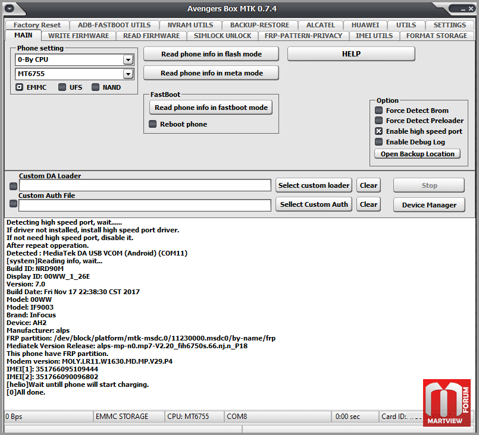Open the ADB-FASTBOOT UTILS tab
Viewport: 479px width, 435px height.
[x=114, y=25]
